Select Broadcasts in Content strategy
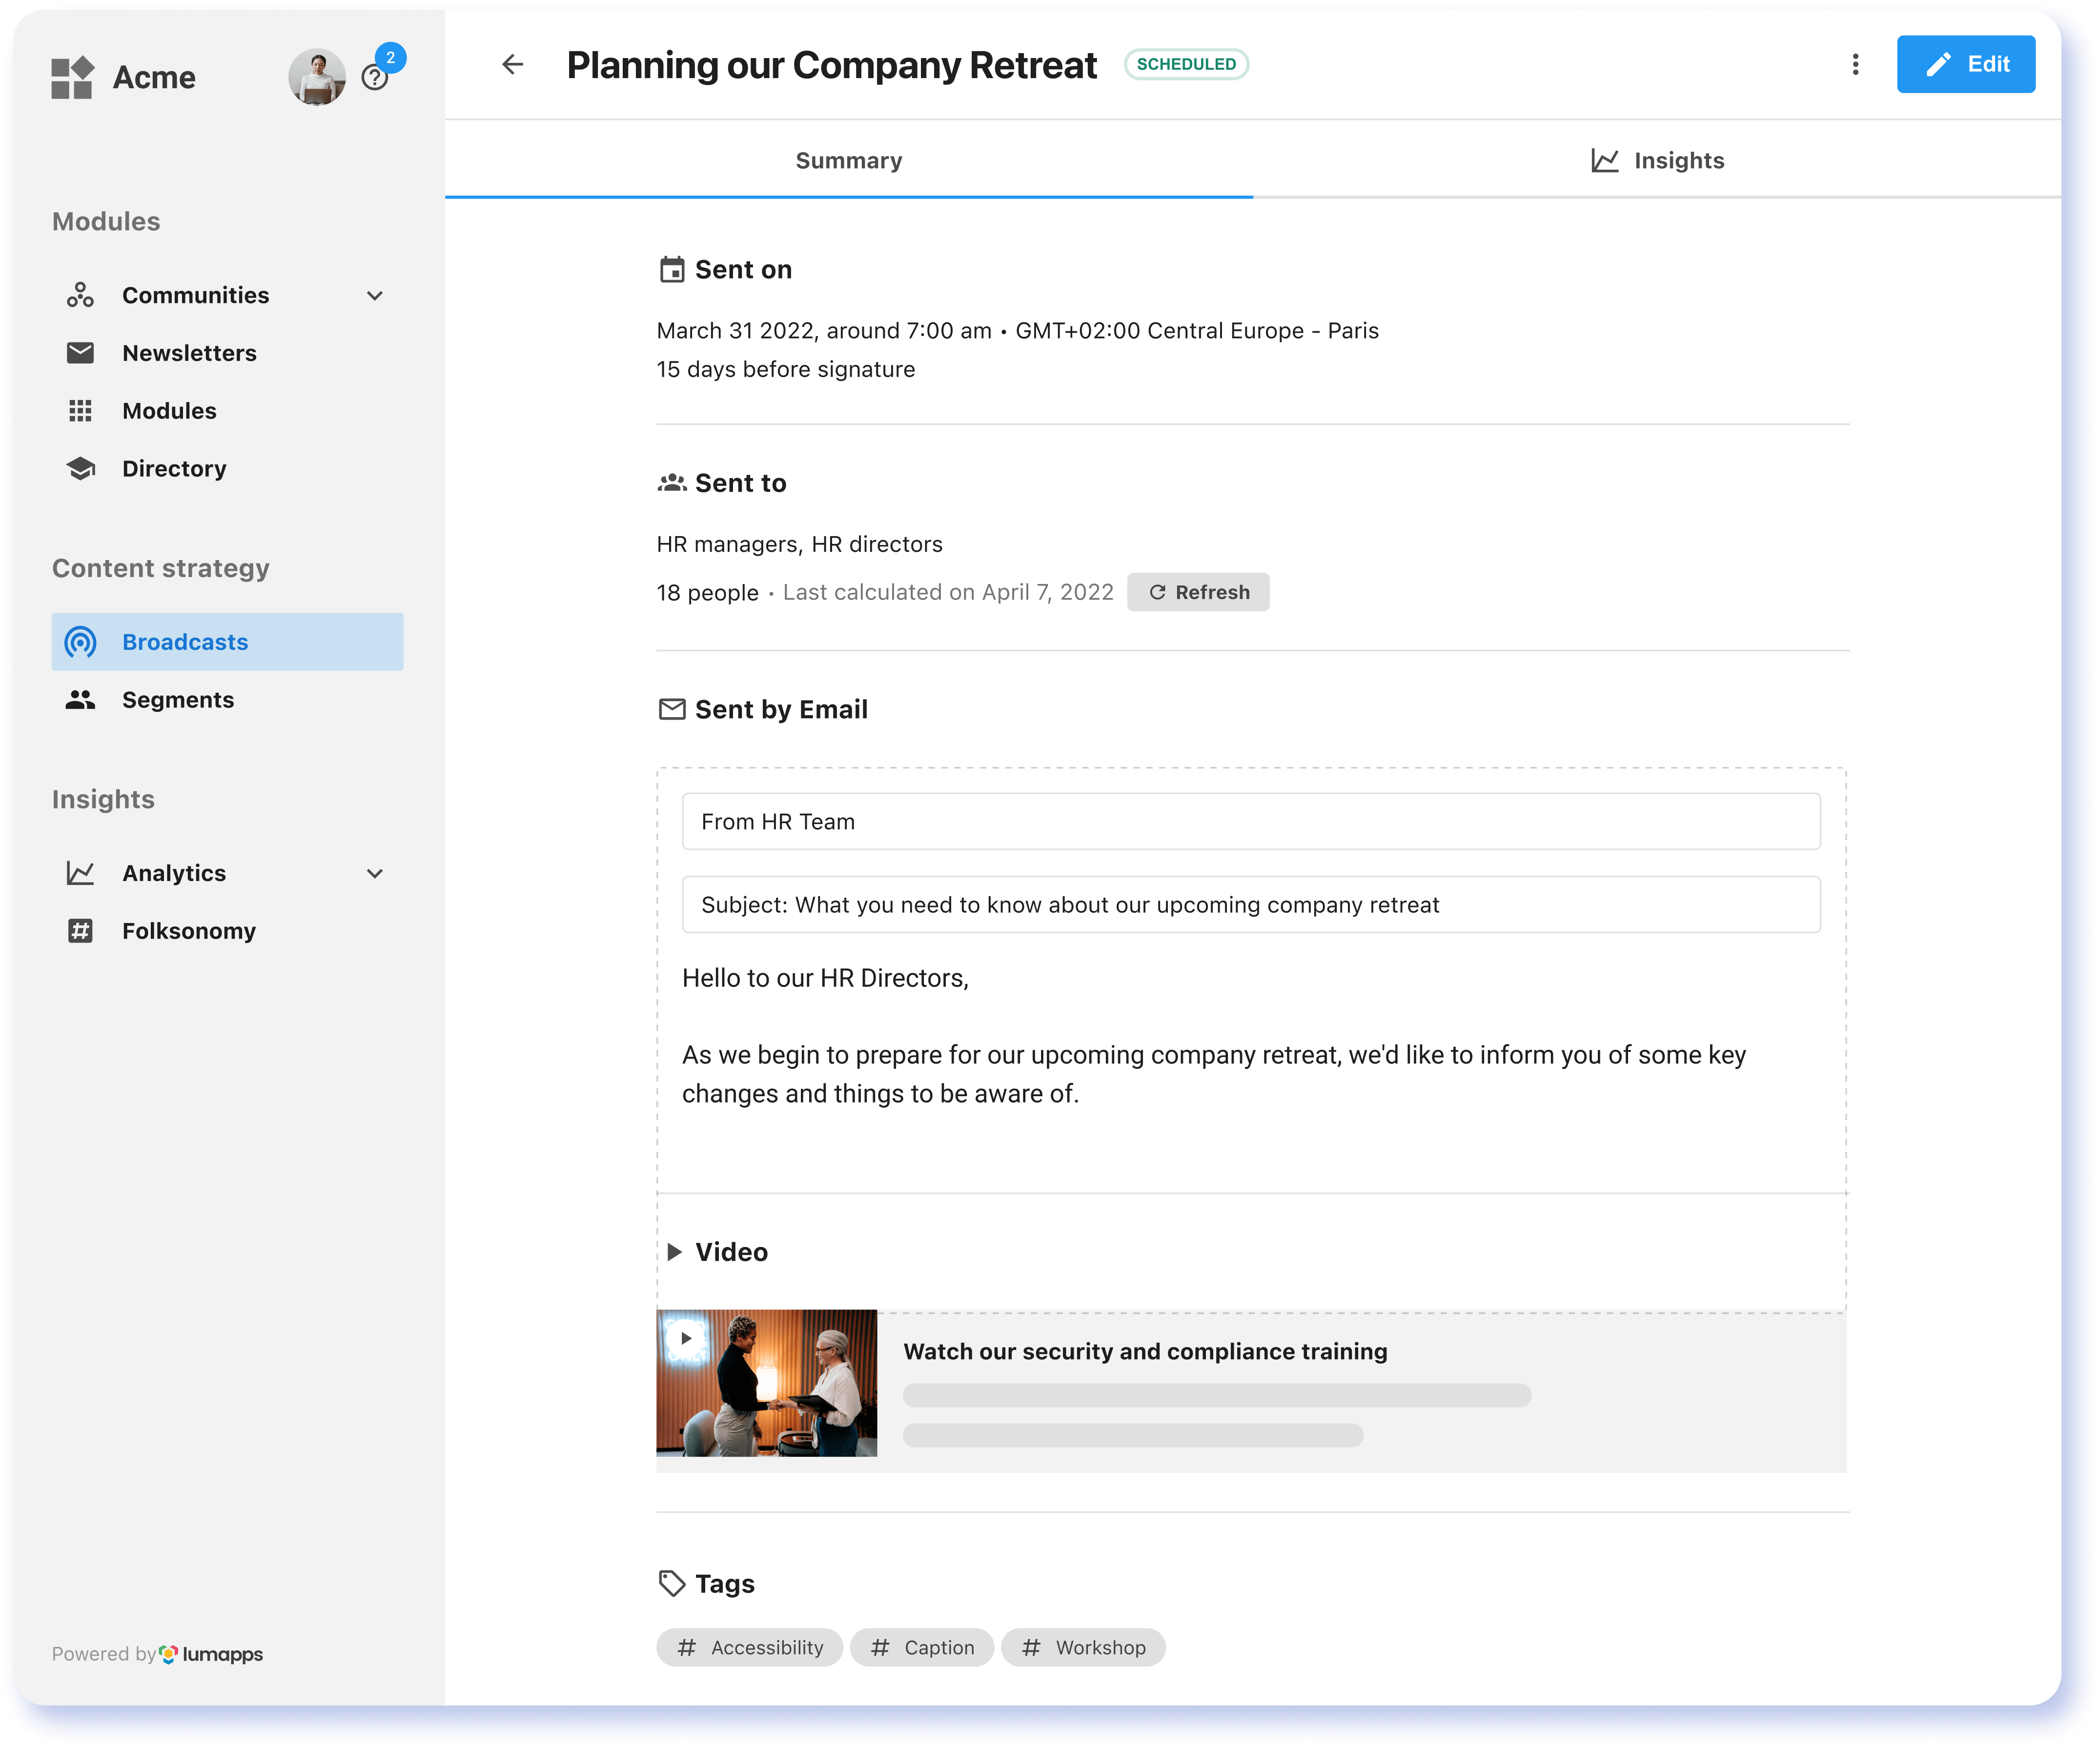Screen dimensions: 2100x1747 [x=228, y=642]
